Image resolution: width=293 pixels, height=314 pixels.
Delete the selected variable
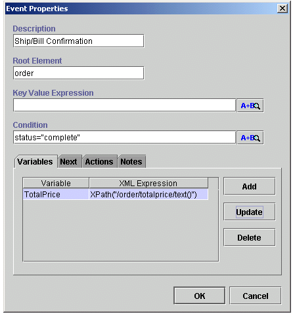(x=249, y=237)
